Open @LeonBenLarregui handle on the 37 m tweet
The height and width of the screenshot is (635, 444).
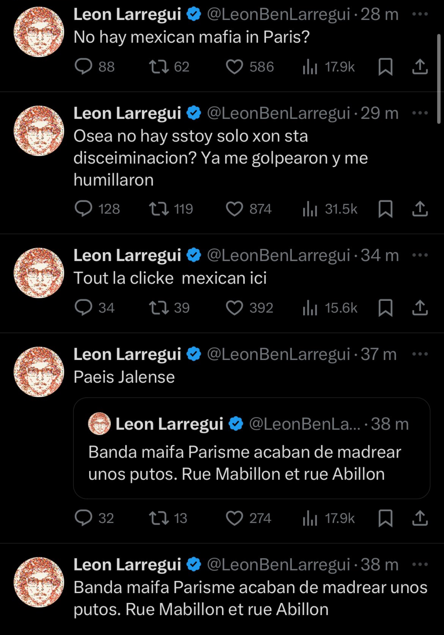(x=278, y=354)
